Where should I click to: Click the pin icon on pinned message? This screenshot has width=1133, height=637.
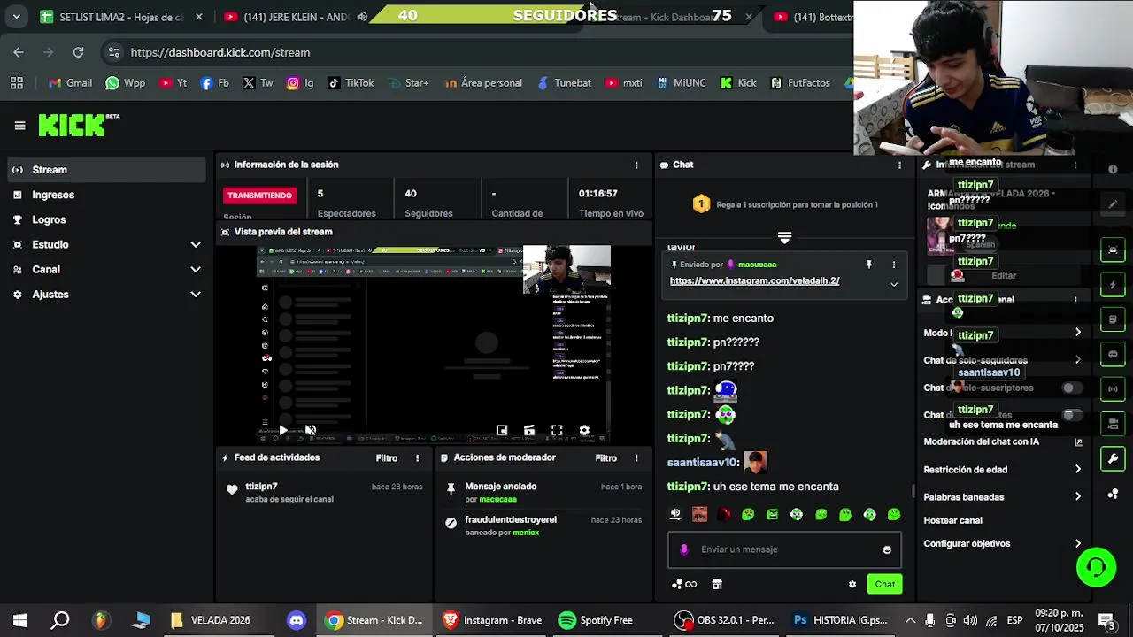click(x=868, y=264)
